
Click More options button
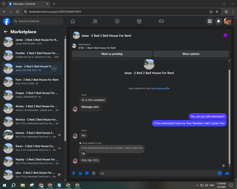(x=191, y=54)
